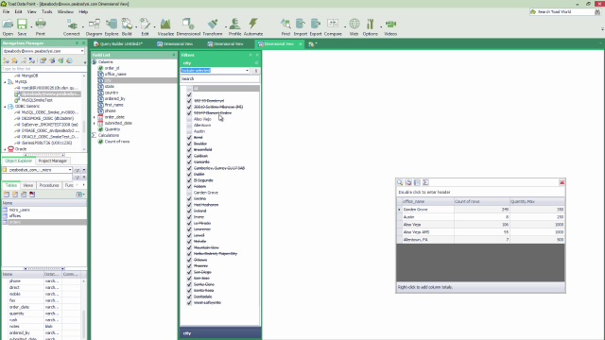Image resolution: width=605 pixels, height=340 pixels.
Task: Open the Edit tool in toolbar
Action: click(145, 27)
